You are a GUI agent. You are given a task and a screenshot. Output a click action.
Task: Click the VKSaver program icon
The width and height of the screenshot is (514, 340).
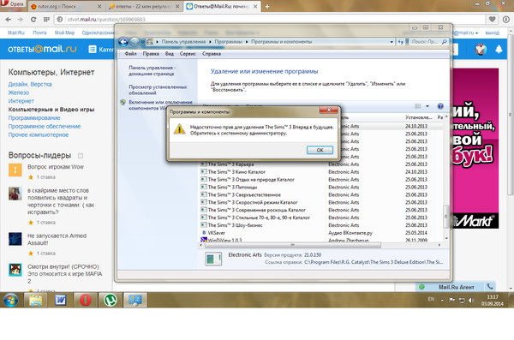(204, 232)
